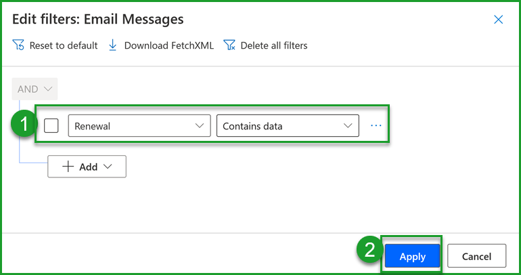Click the plus icon on Add
Viewport: 521px width, 275px height.
[68, 167]
